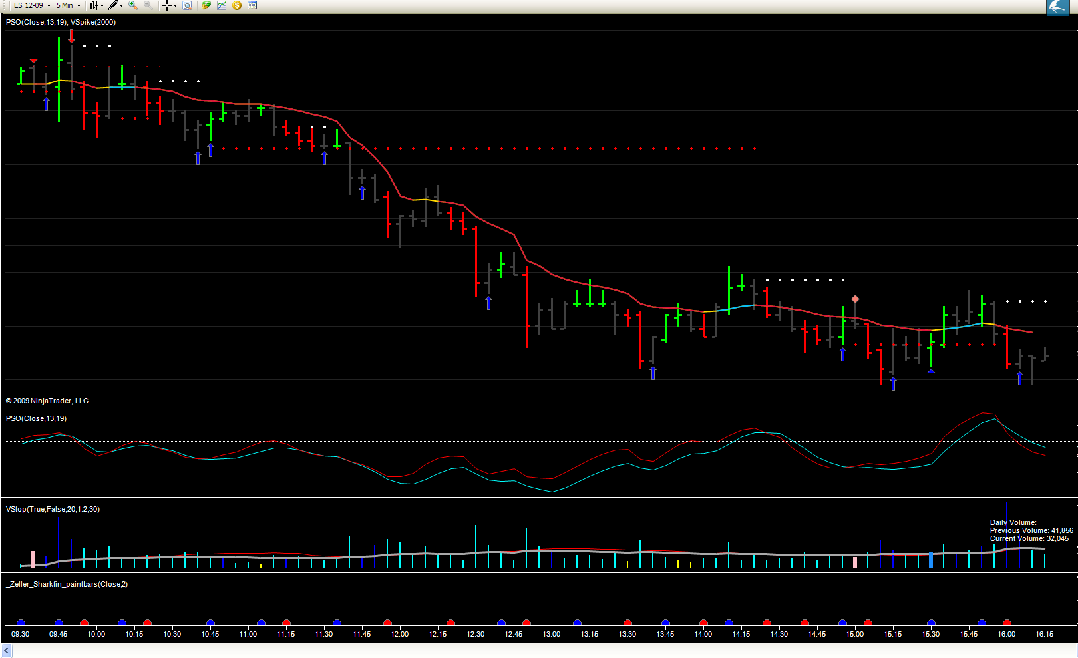Click the 14:45 time axis label
This screenshot has height=658, width=1078.
[x=817, y=634]
